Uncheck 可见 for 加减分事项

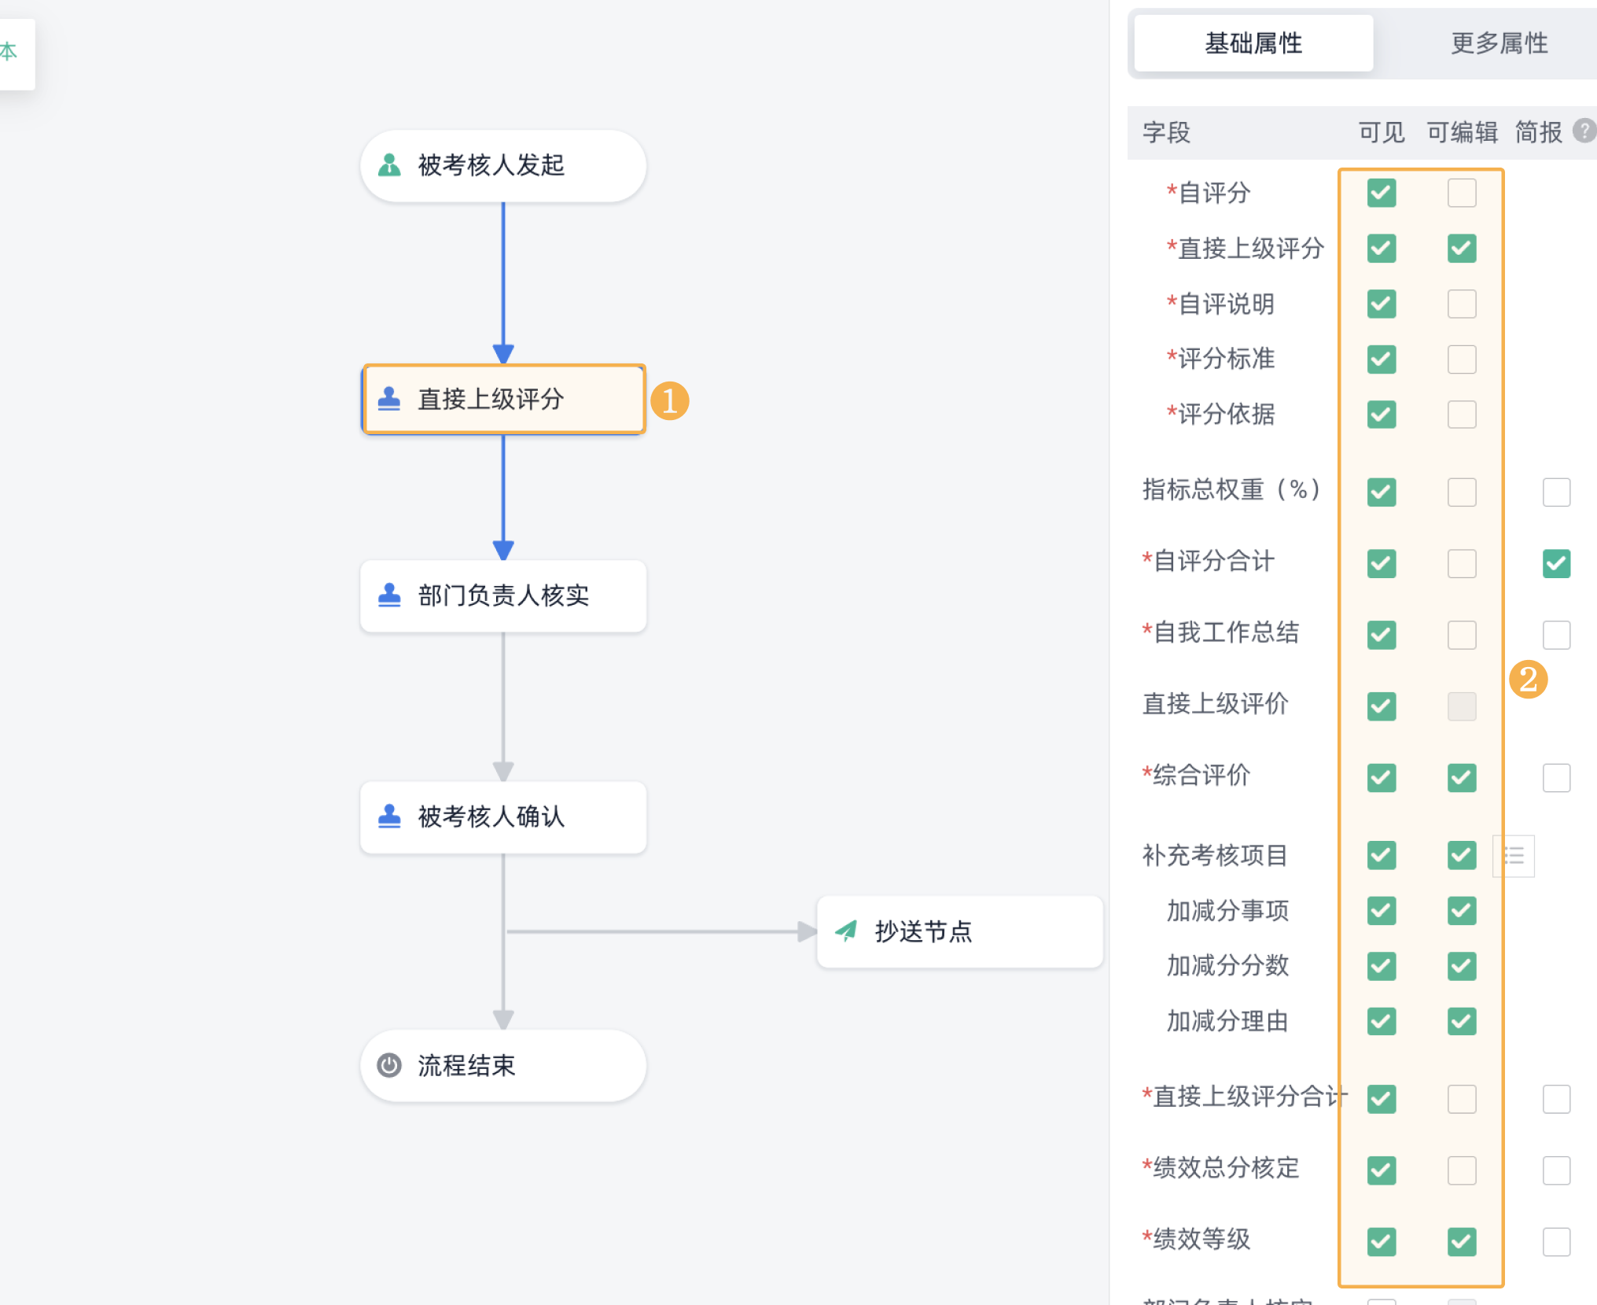(x=1382, y=911)
